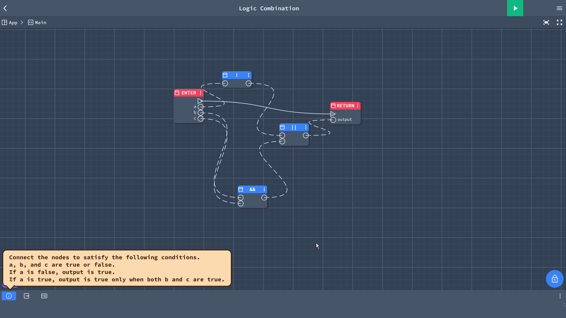This screenshot has height=318, width=566.
Task: Click the window icon on ENTER node header
Action: click(x=177, y=93)
